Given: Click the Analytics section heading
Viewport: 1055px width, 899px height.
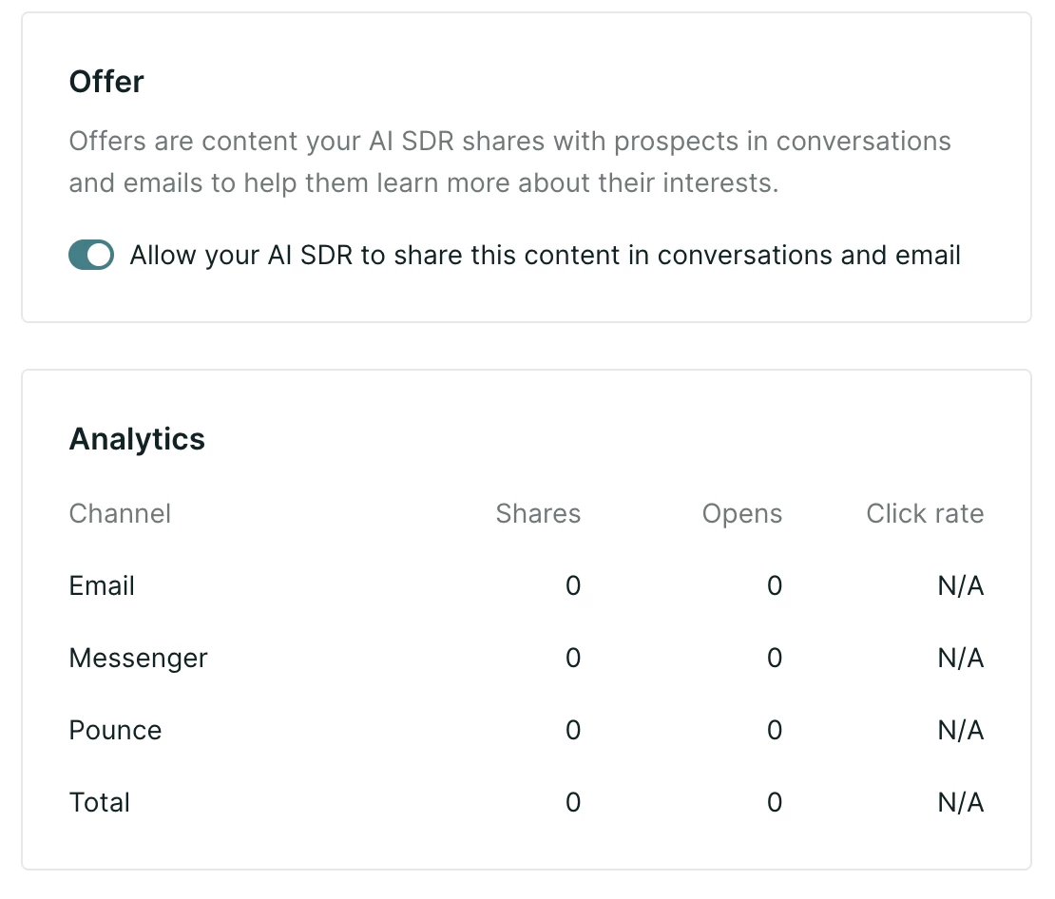Looking at the screenshot, I should 137,439.
